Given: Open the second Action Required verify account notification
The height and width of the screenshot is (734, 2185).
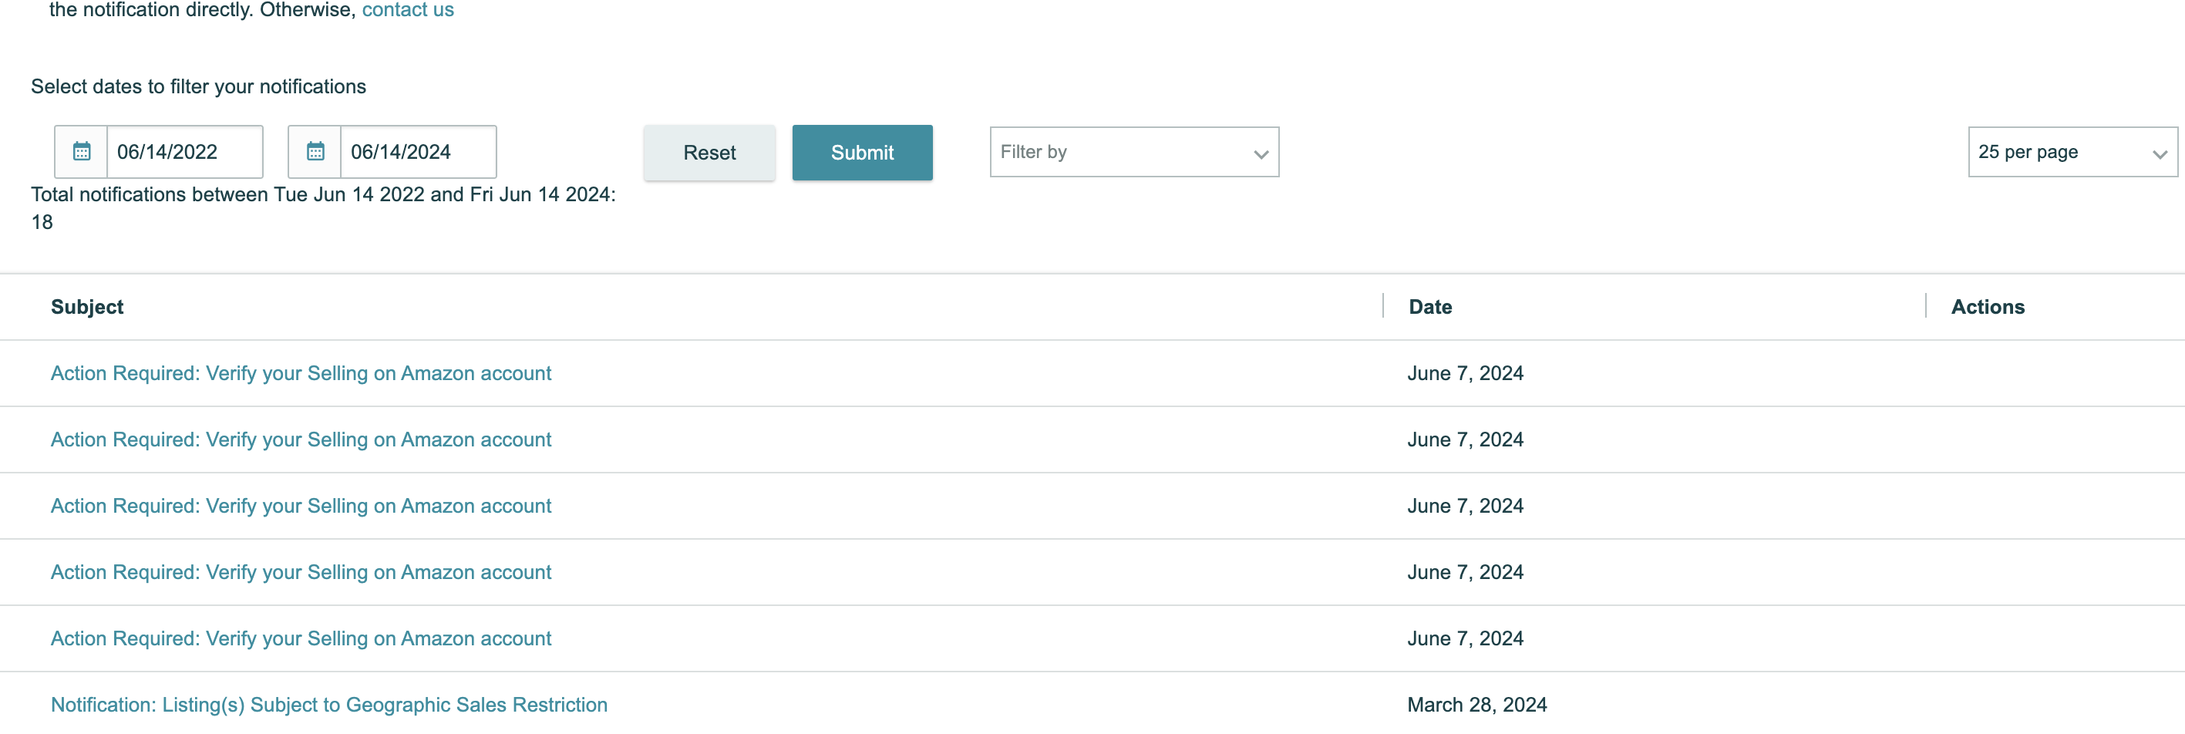Looking at the screenshot, I should pos(301,439).
